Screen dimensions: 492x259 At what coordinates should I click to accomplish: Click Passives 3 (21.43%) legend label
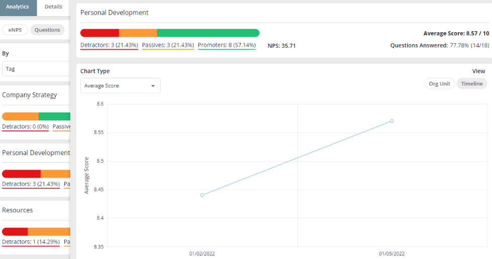[168, 46]
